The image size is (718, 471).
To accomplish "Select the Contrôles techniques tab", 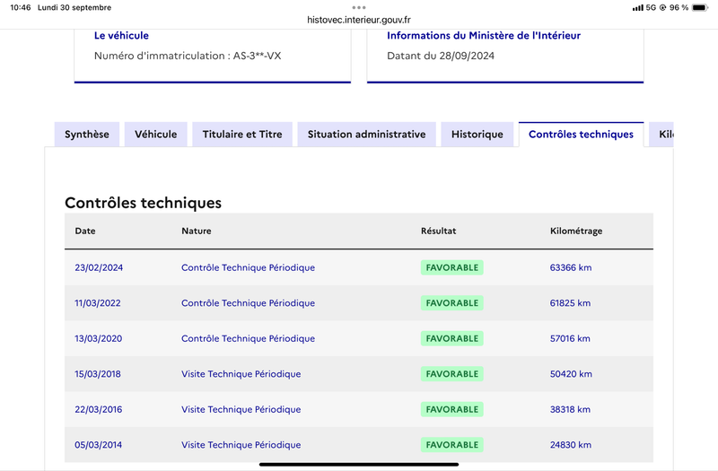I will pos(581,134).
